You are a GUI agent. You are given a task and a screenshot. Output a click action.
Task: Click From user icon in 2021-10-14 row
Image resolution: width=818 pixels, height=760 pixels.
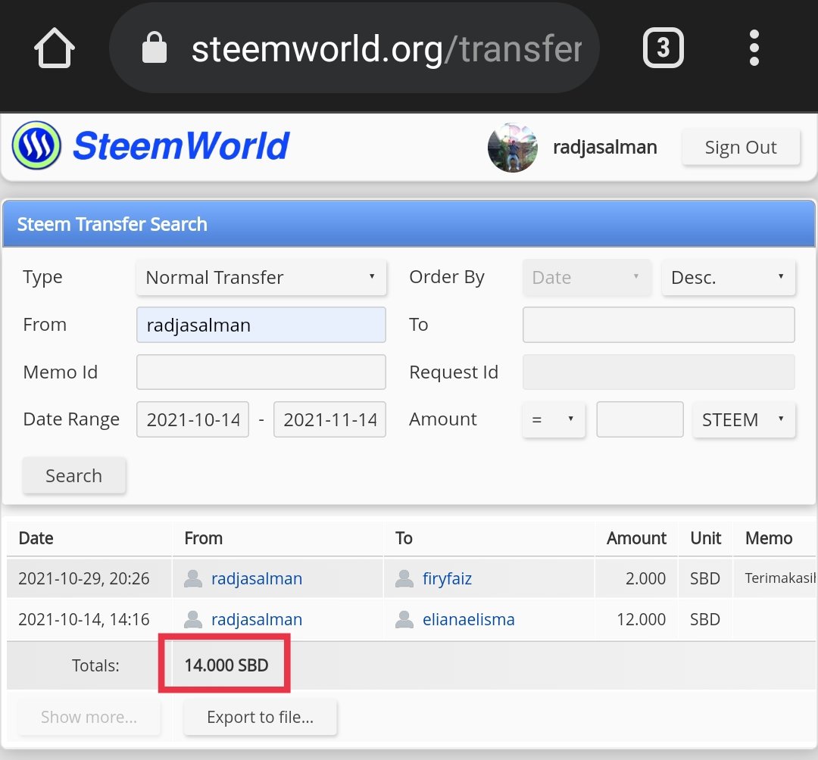point(193,619)
